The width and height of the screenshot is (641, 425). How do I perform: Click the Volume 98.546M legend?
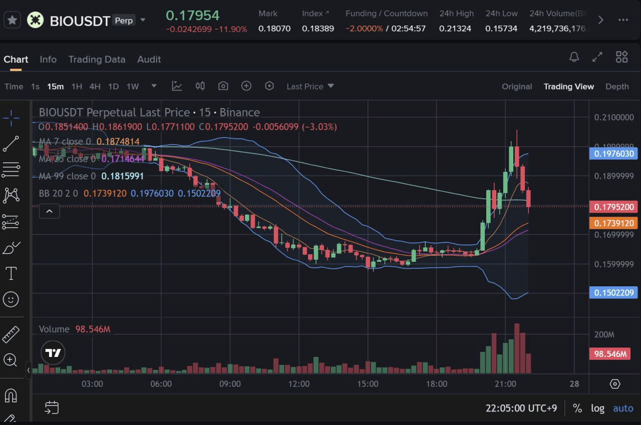point(75,329)
